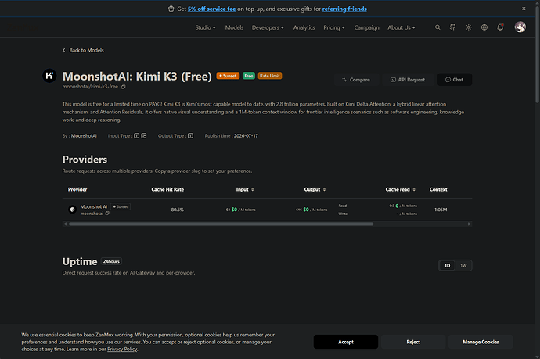The height and width of the screenshot is (359, 540).
Task: Click the Provider column header
Action: (77, 189)
